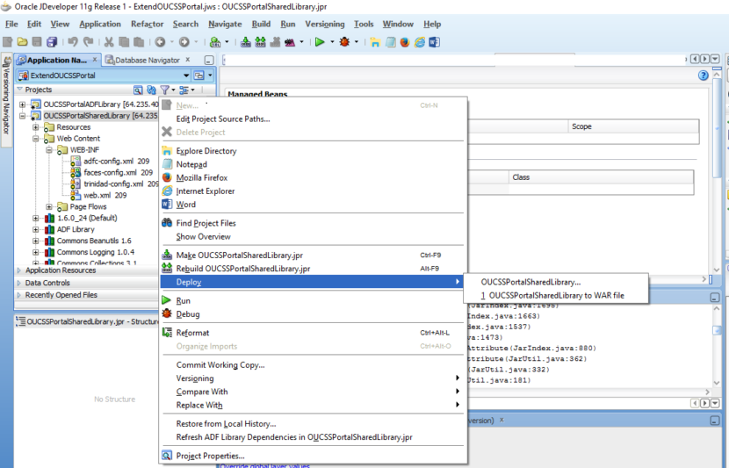
Task: Open Project Properties from context menu
Action: [x=210, y=456]
